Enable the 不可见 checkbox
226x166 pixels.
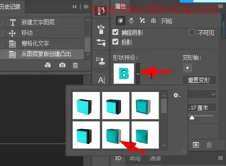[192, 32]
